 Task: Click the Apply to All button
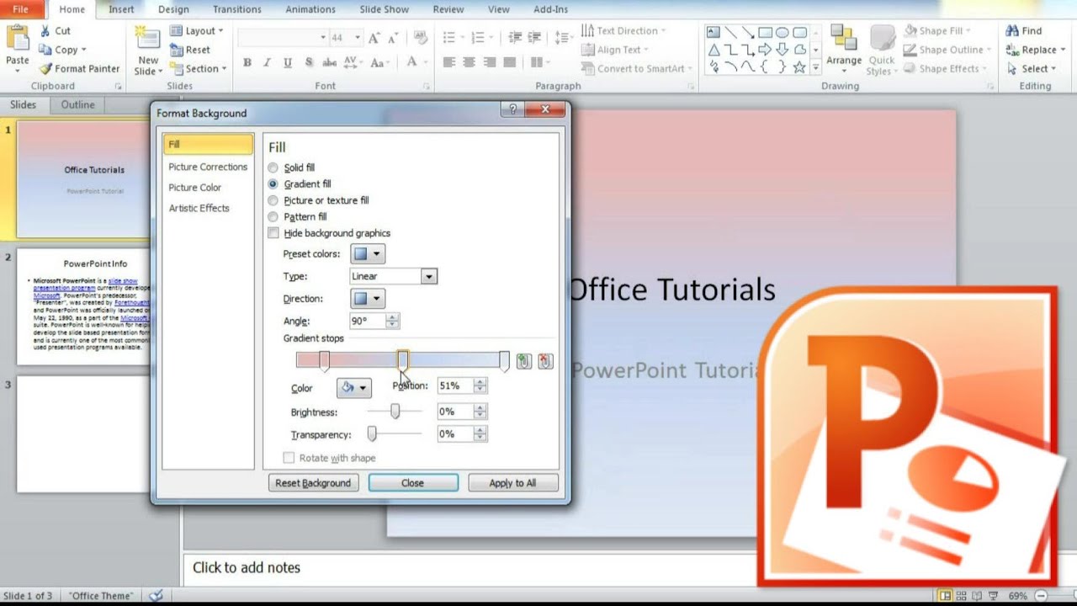pyautogui.click(x=512, y=483)
